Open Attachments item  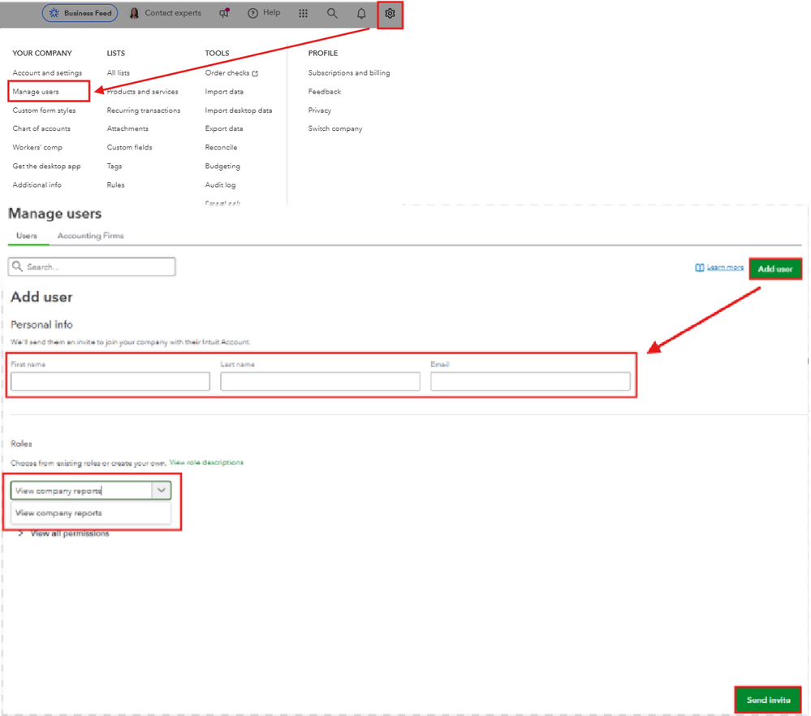pos(127,128)
